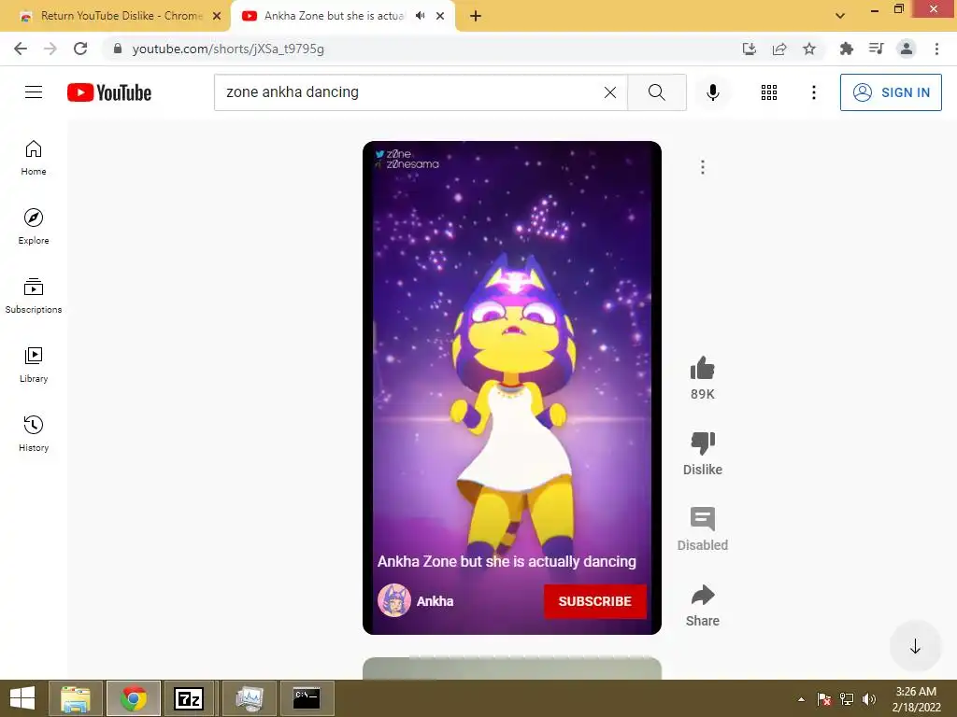Go to next short with down arrow
This screenshot has width=957, height=717.
915,646
